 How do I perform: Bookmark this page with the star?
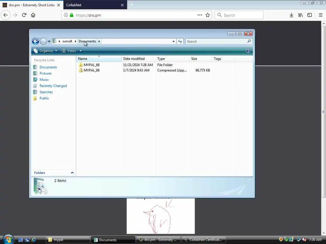[x=207, y=15]
